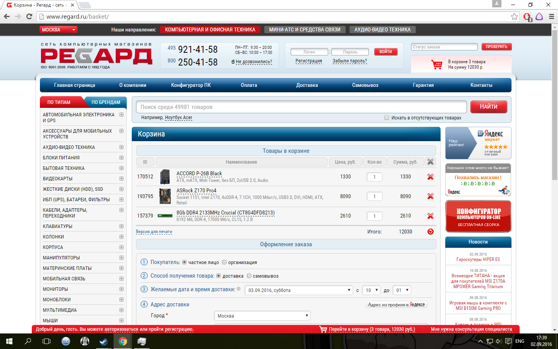
Task: Expand БЛОКИ ПИТАНИЯ category
Action: click(x=121, y=158)
